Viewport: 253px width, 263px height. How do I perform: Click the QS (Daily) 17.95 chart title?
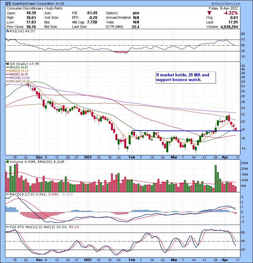(24, 64)
